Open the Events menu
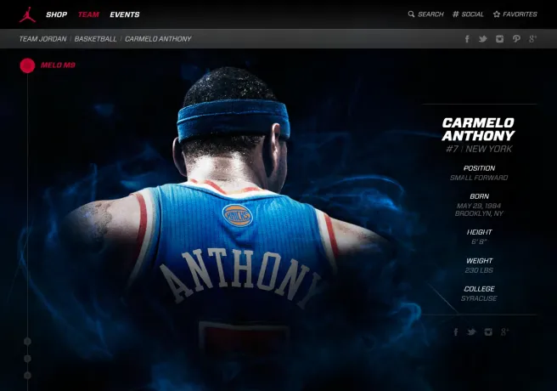The height and width of the screenshot is (391, 557). click(x=125, y=14)
